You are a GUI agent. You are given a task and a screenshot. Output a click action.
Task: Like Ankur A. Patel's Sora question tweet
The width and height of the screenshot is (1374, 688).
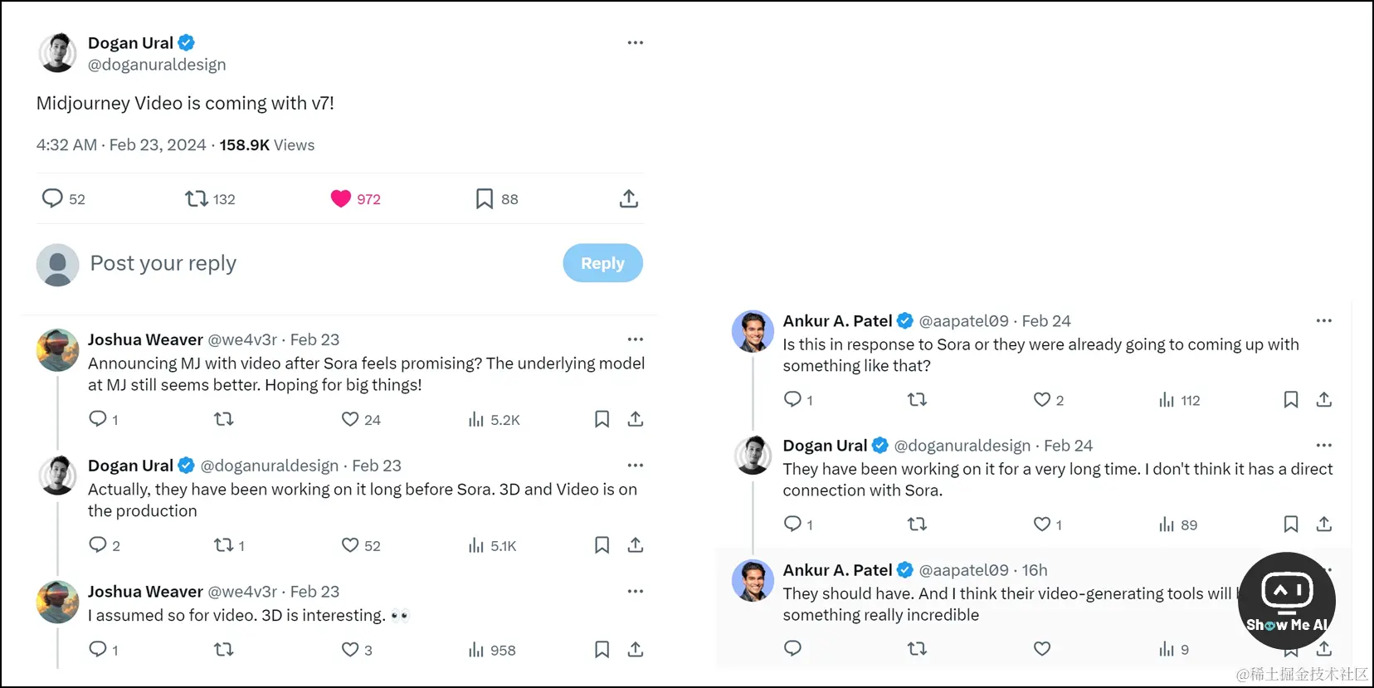(x=1042, y=400)
